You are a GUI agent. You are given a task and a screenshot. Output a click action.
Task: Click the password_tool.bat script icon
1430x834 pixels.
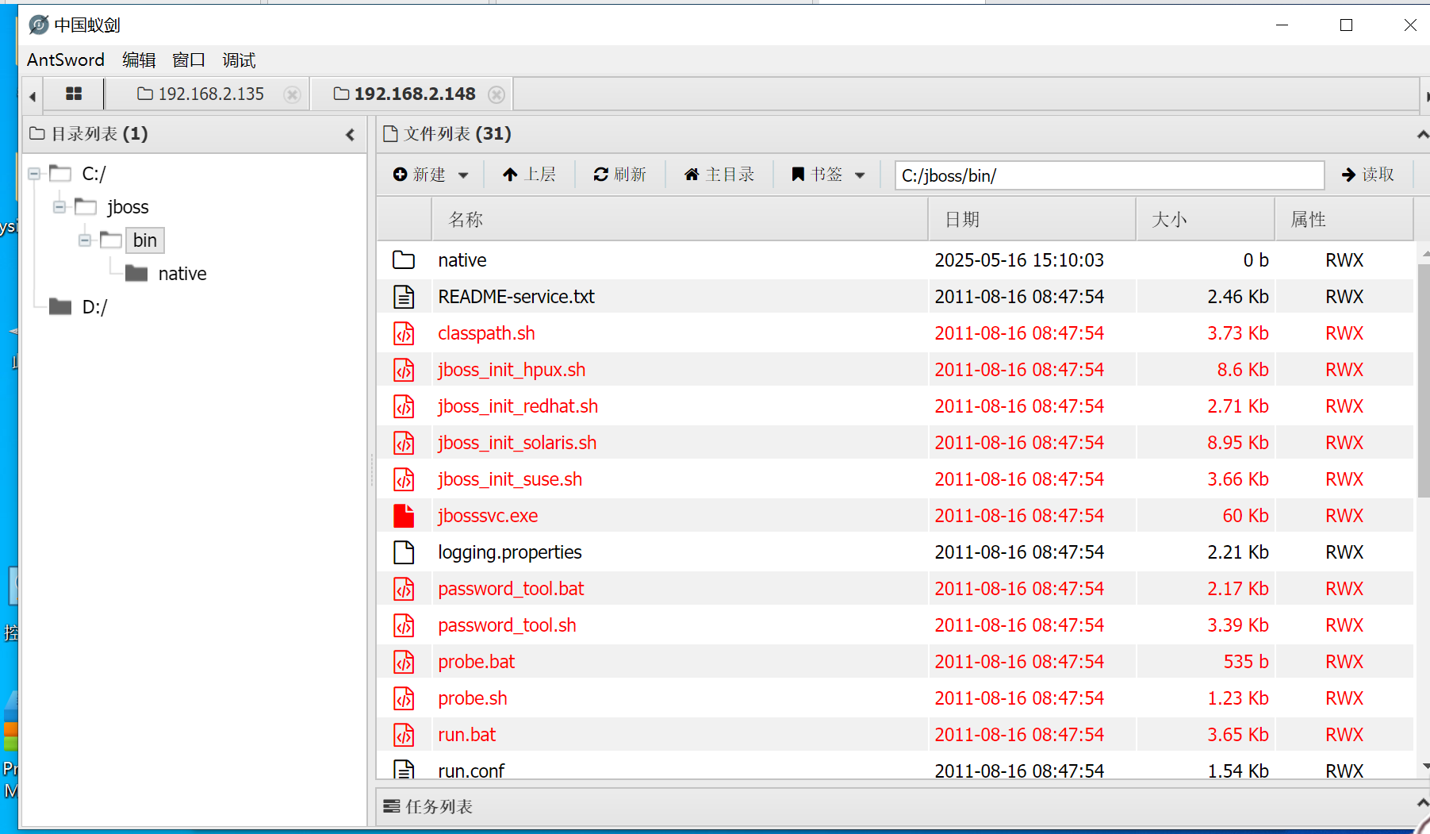404,589
